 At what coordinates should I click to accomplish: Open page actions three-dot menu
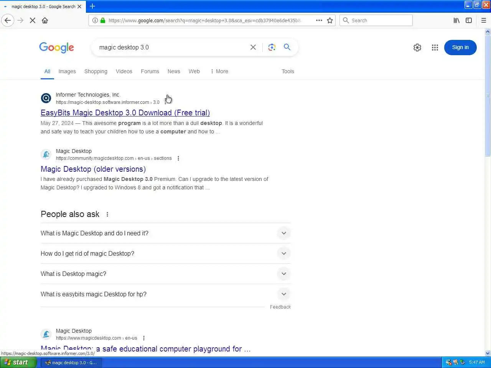(x=319, y=20)
